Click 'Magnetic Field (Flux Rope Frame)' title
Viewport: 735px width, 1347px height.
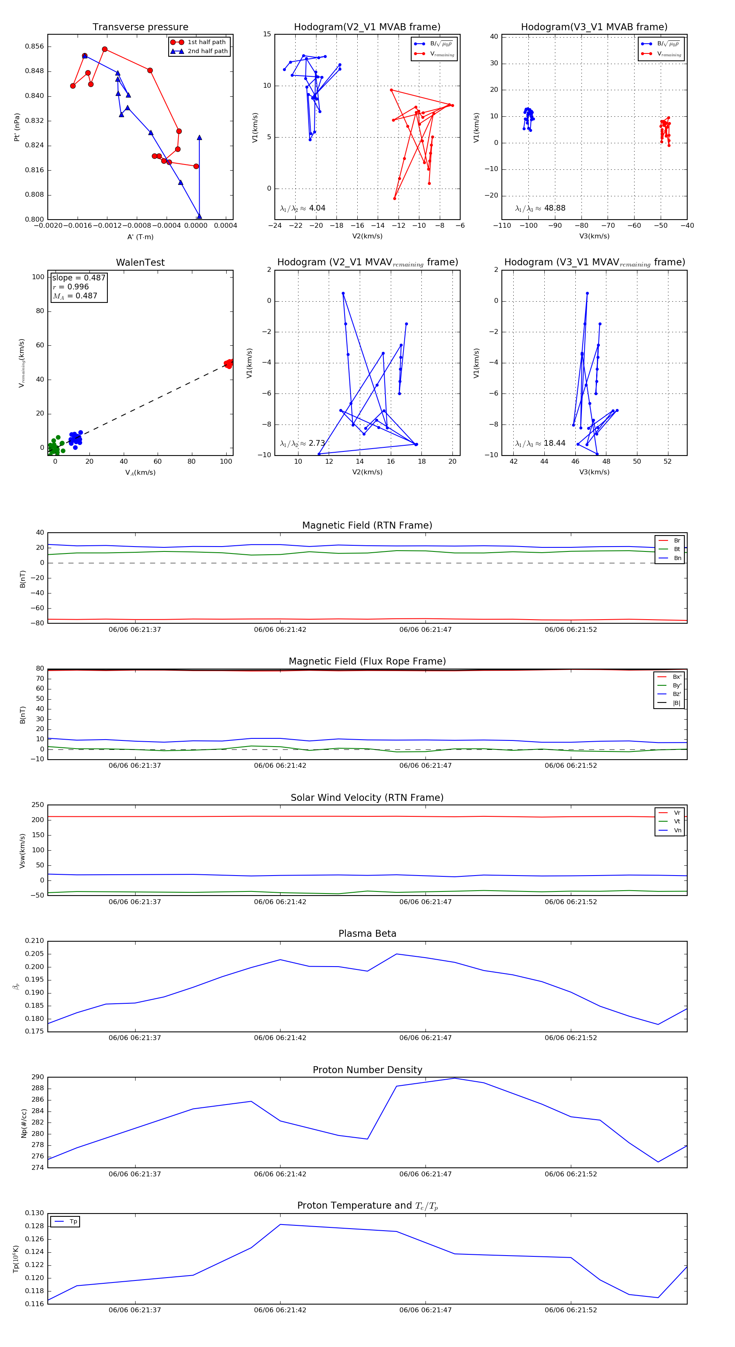[367, 662]
